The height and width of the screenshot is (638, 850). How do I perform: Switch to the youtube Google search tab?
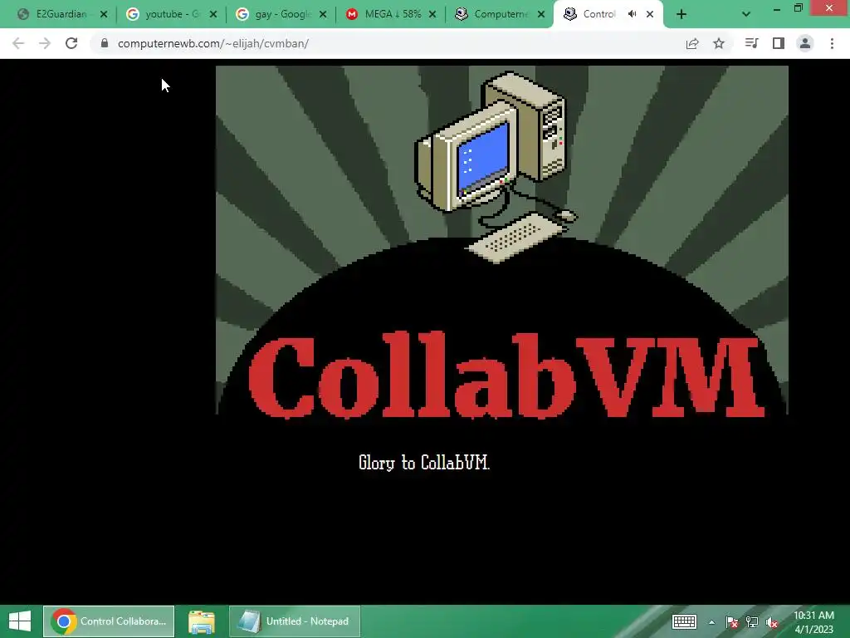click(x=169, y=14)
